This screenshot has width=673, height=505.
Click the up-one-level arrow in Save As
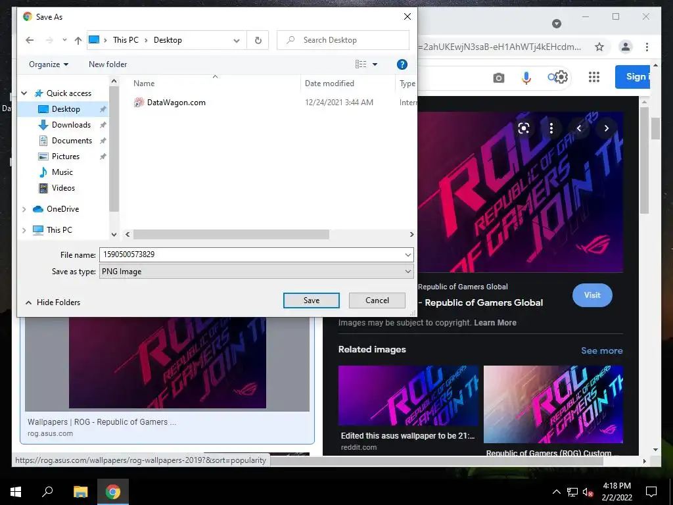click(x=78, y=40)
